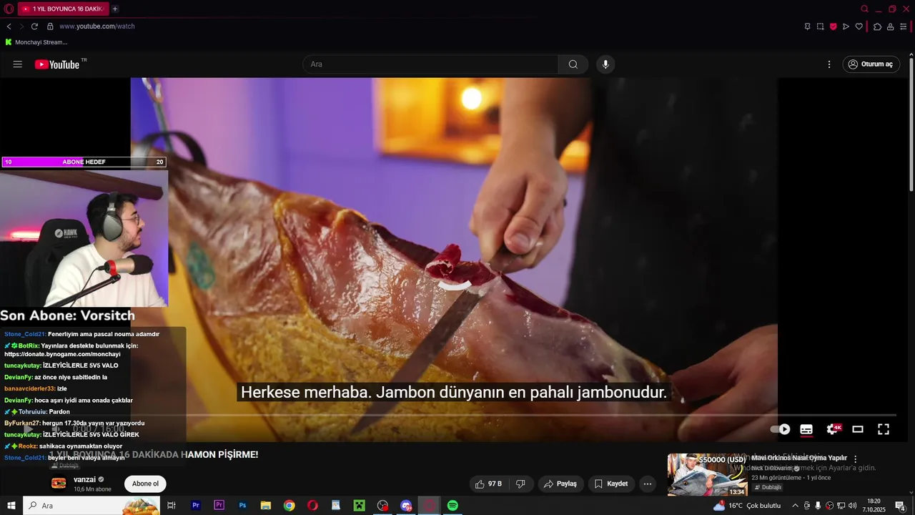915x515 pixels.
Task: Open Opera's player arrow icon
Action: pos(846,26)
